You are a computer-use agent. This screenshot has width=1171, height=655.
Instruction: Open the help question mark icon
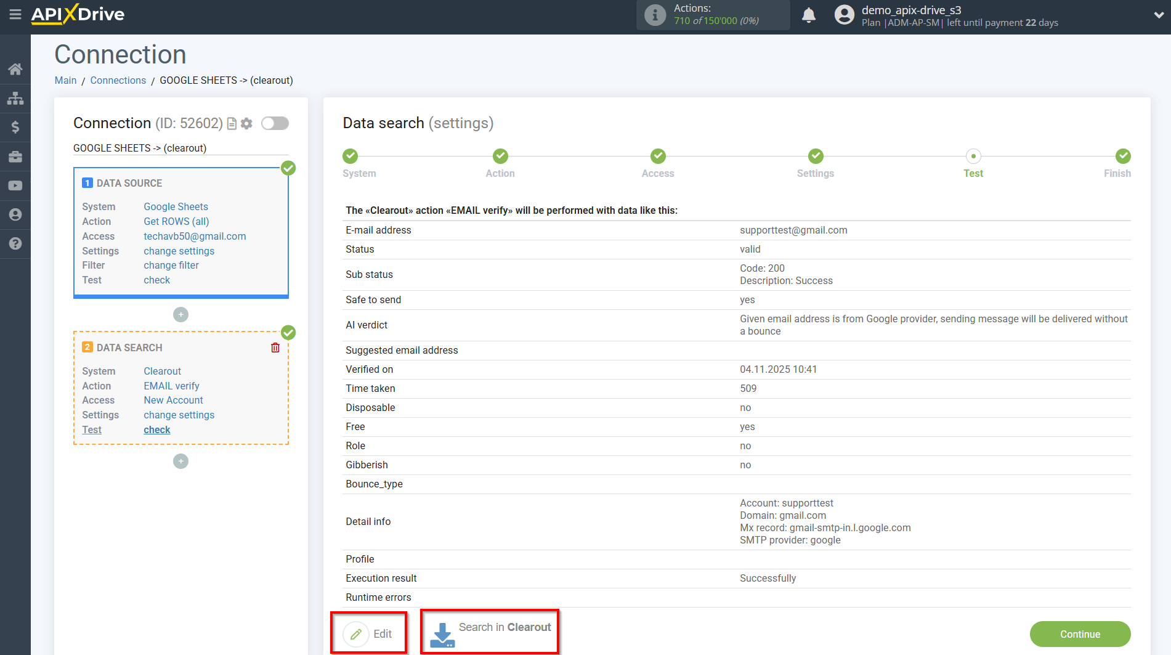coord(15,244)
